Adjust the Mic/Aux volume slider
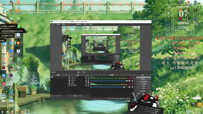 click(109, 81)
